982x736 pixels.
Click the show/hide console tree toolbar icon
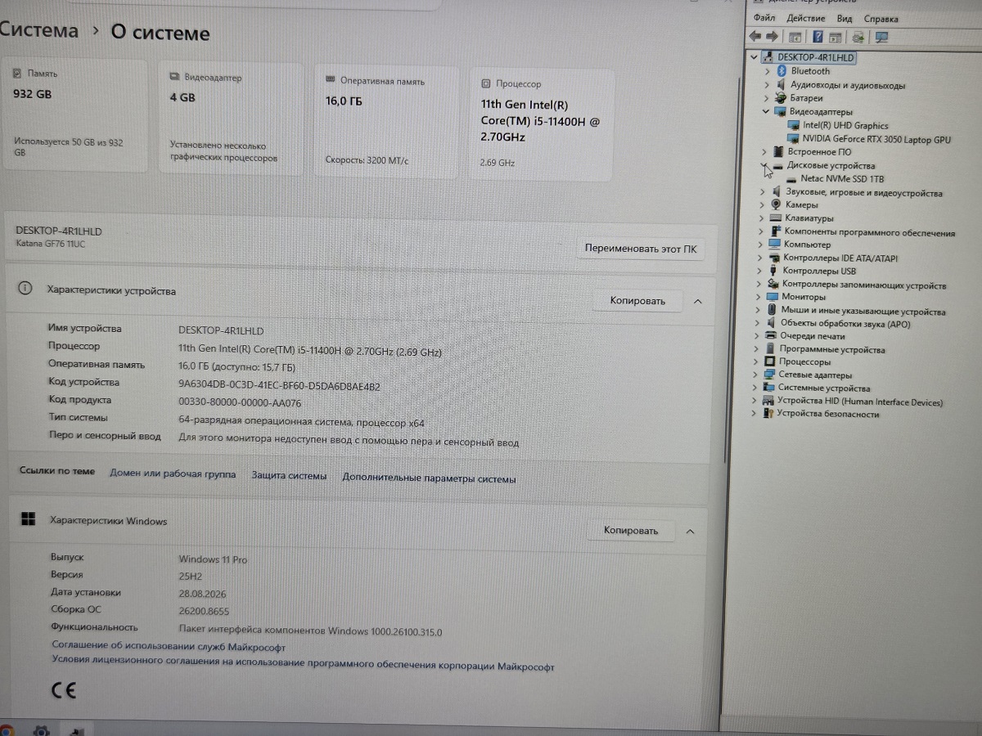[x=795, y=37]
